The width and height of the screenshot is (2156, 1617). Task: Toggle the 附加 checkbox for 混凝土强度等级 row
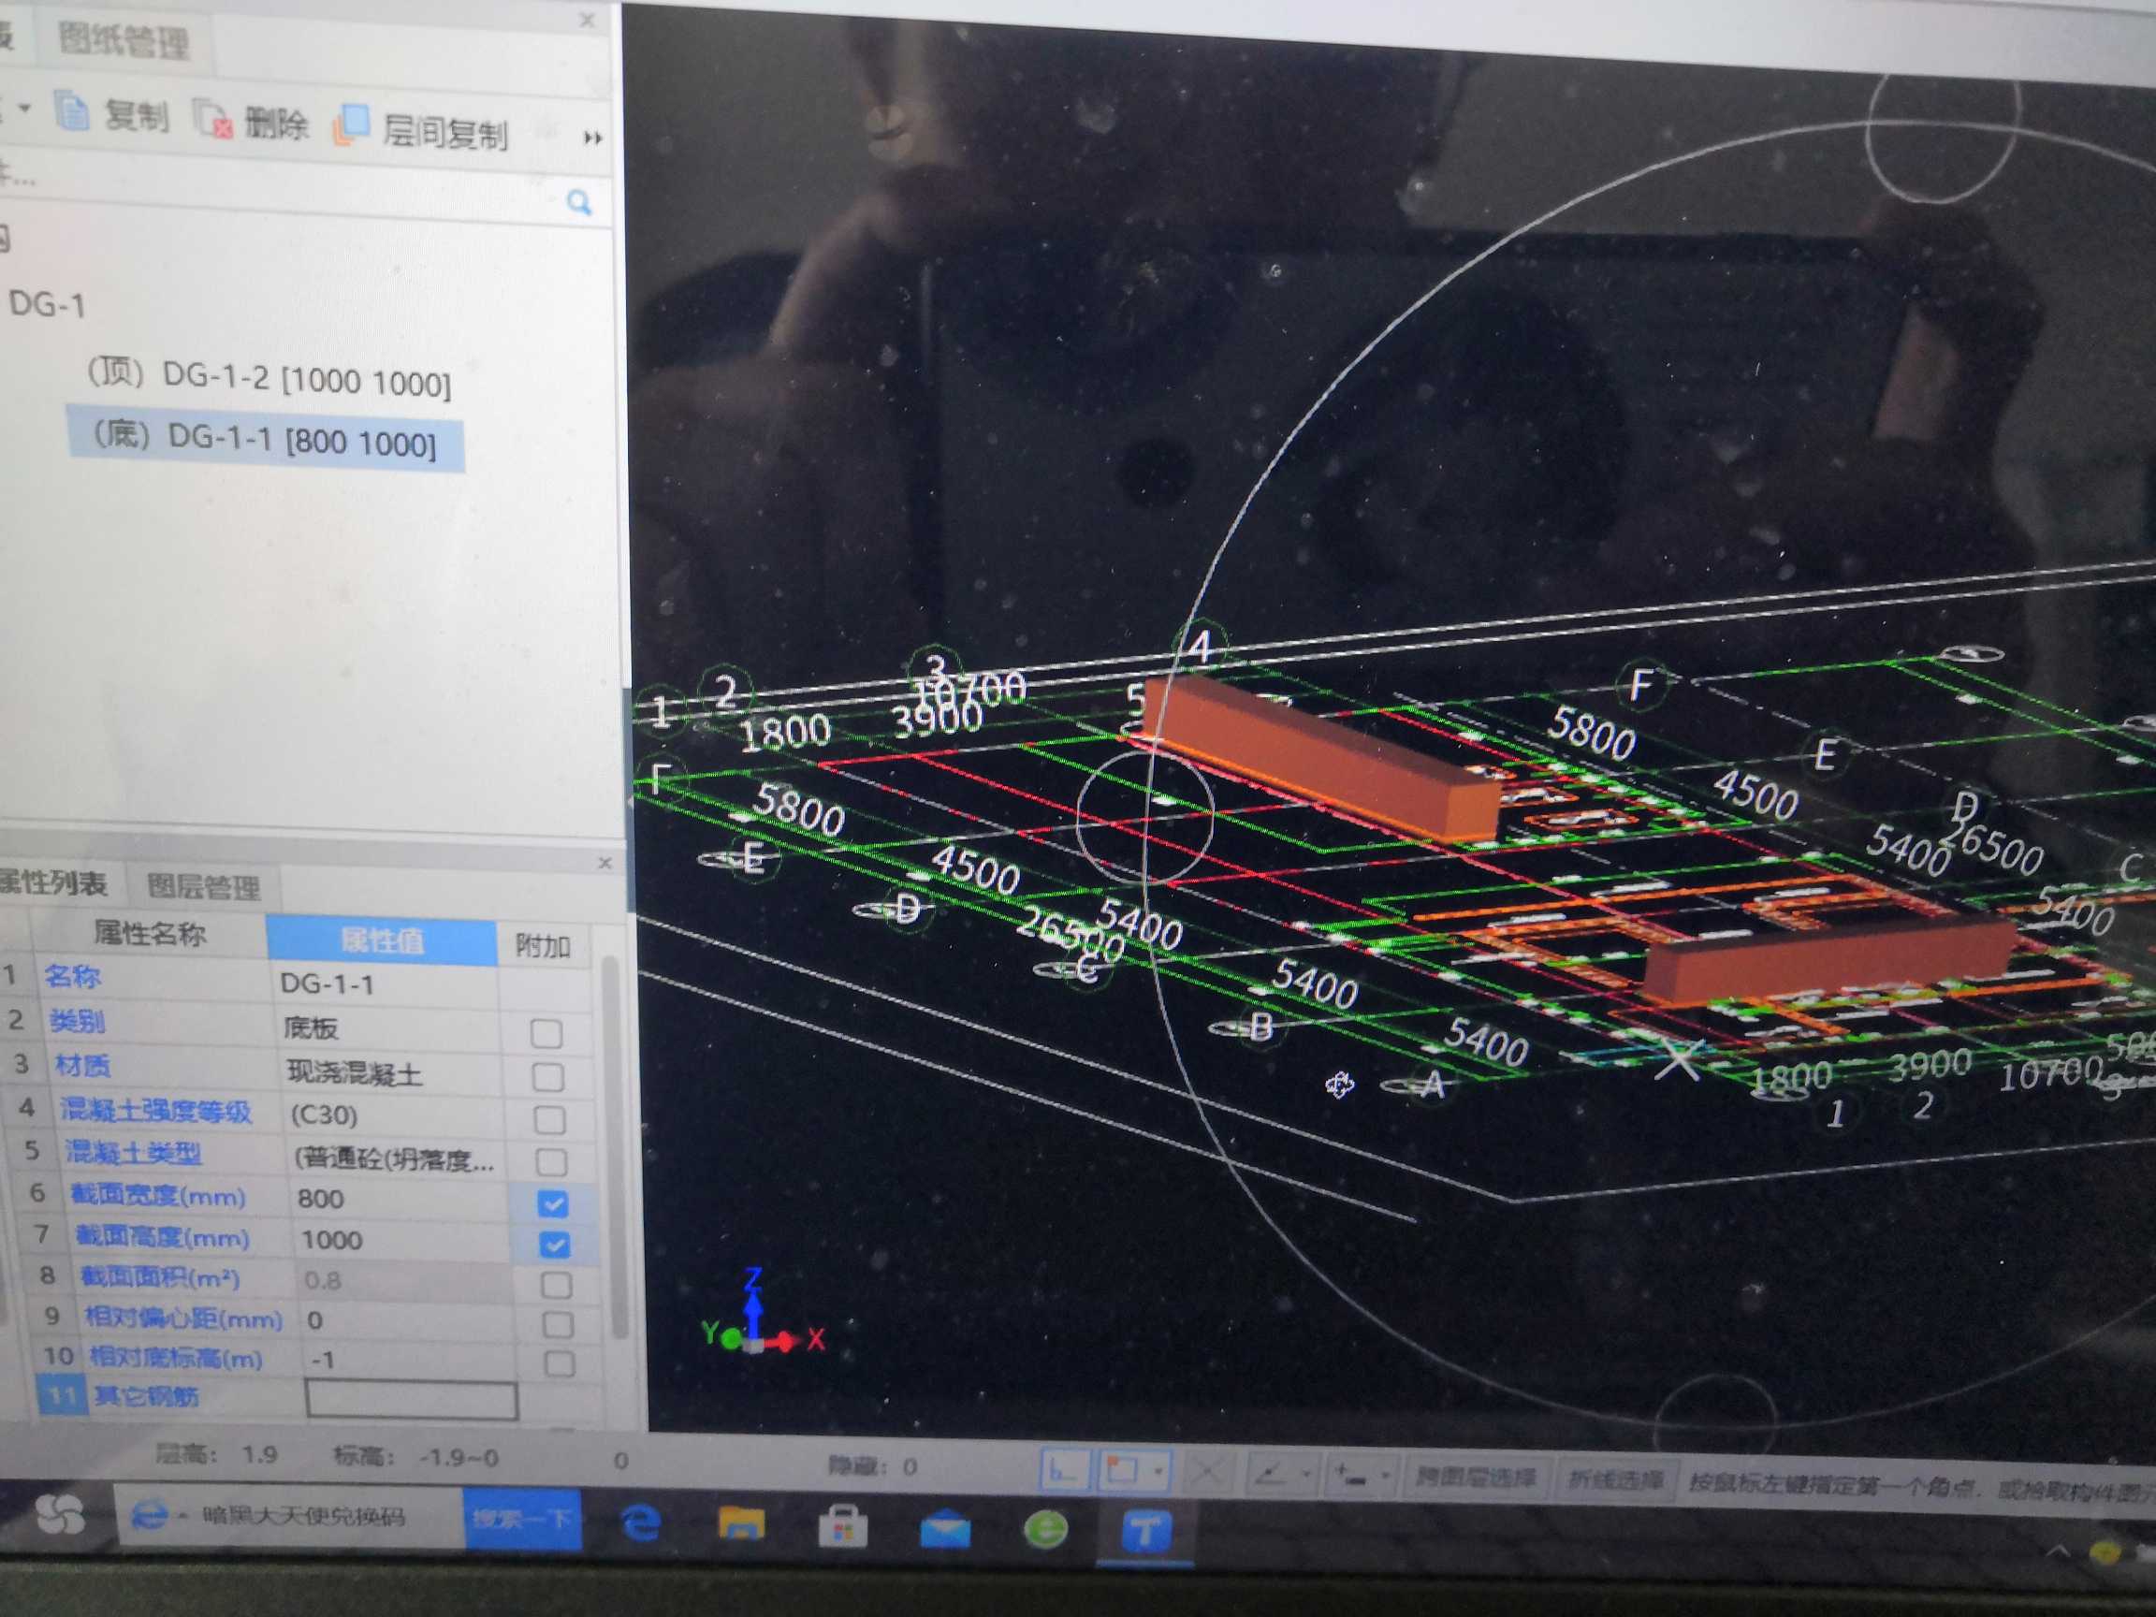[549, 1119]
